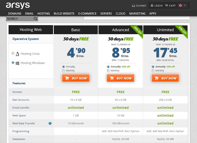Click the Basic plan header
The image size is (197, 143).
pyautogui.click(x=76, y=30)
